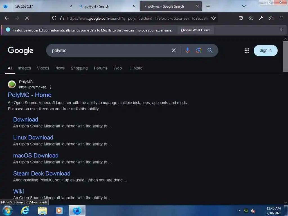Open Windows Media Player from taskbar

(60, 211)
